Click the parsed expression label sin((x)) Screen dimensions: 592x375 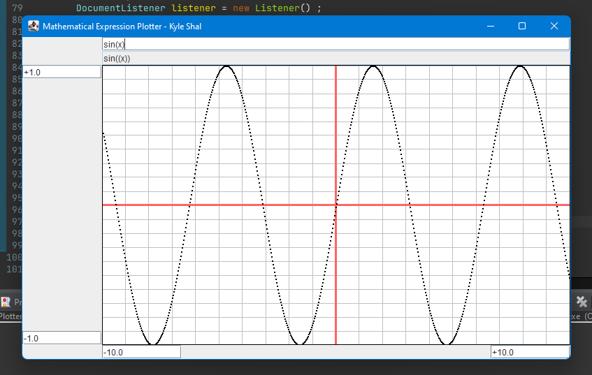(117, 59)
